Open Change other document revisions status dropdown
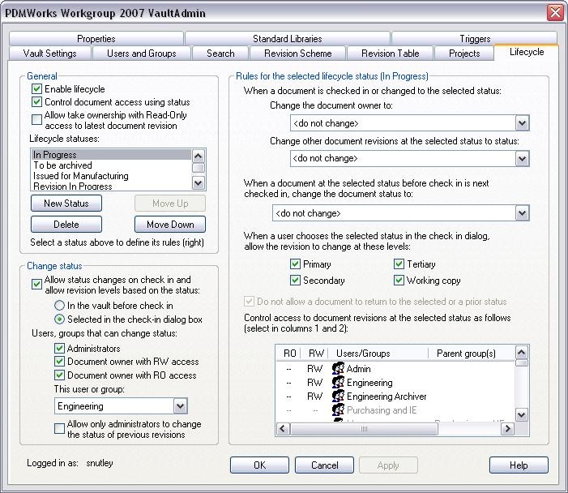 (522, 158)
